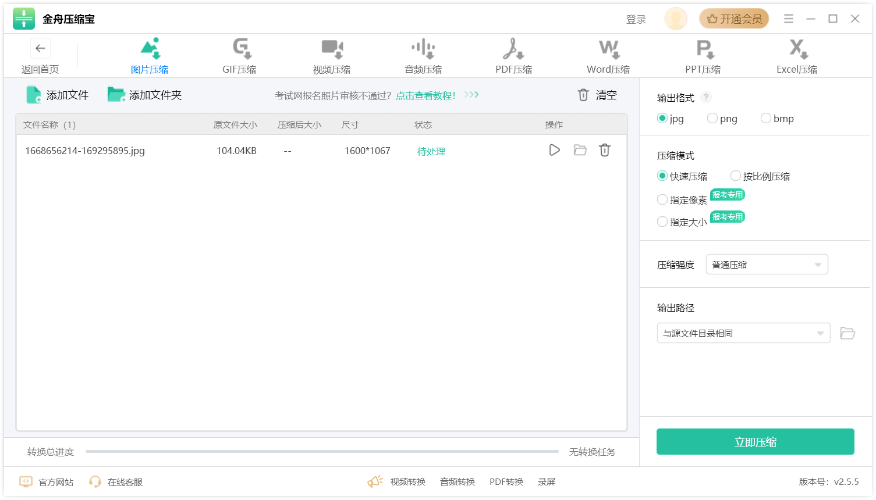The width and height of the screenshot is (876, 500).
Task: Select the PPT compression icon
Action: [704, 49]
